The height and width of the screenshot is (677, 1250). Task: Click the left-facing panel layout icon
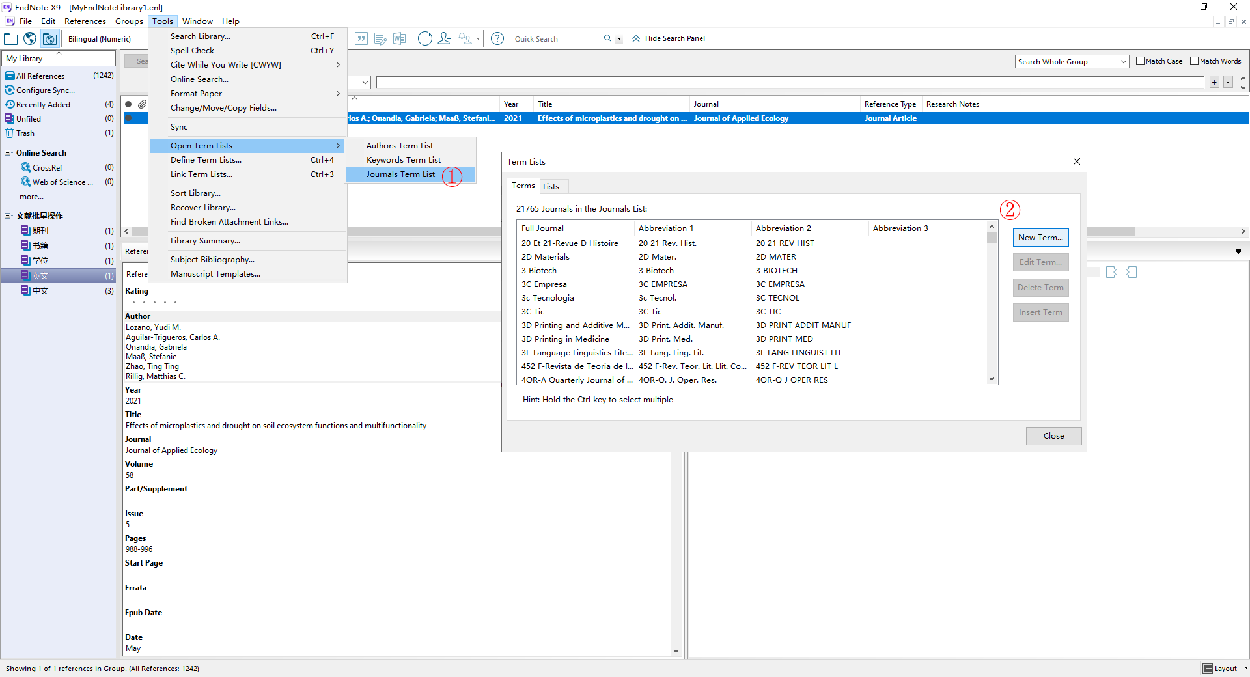tap(1112, 272)
